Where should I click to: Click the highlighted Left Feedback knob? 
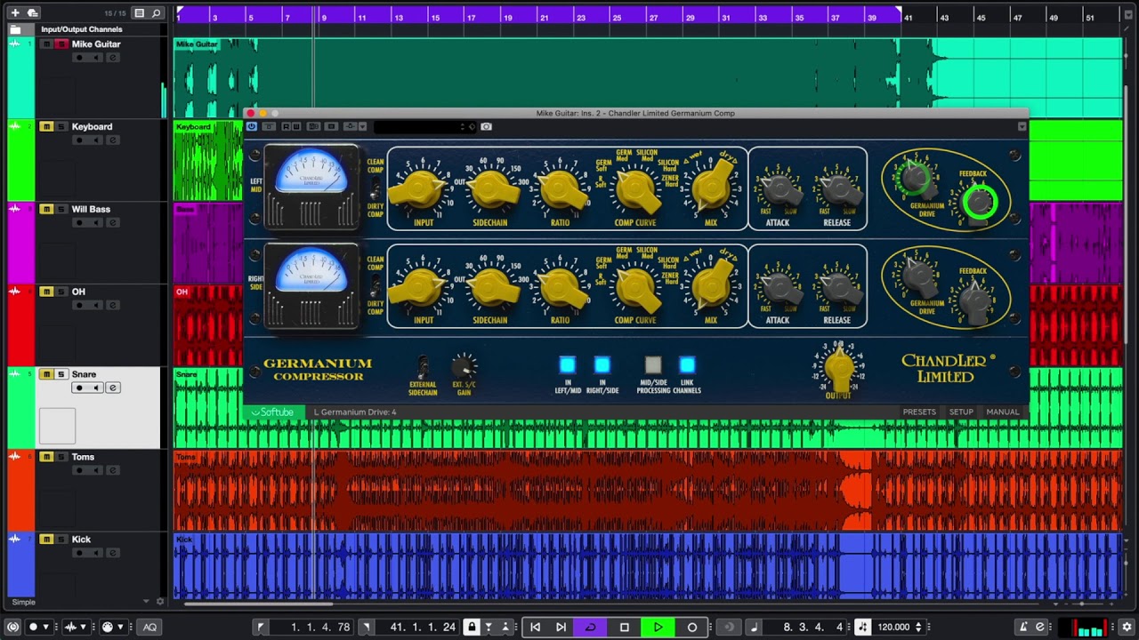[x=979, y=203]
